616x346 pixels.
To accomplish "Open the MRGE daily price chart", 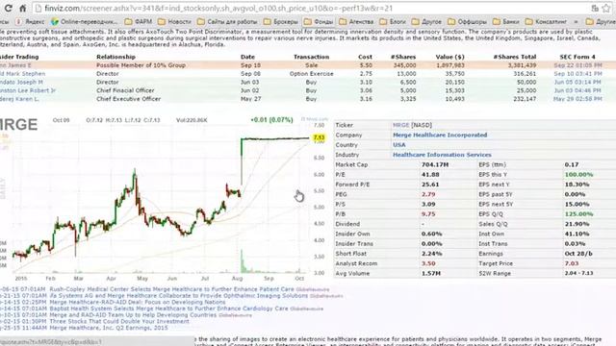I will click(163, 198).
